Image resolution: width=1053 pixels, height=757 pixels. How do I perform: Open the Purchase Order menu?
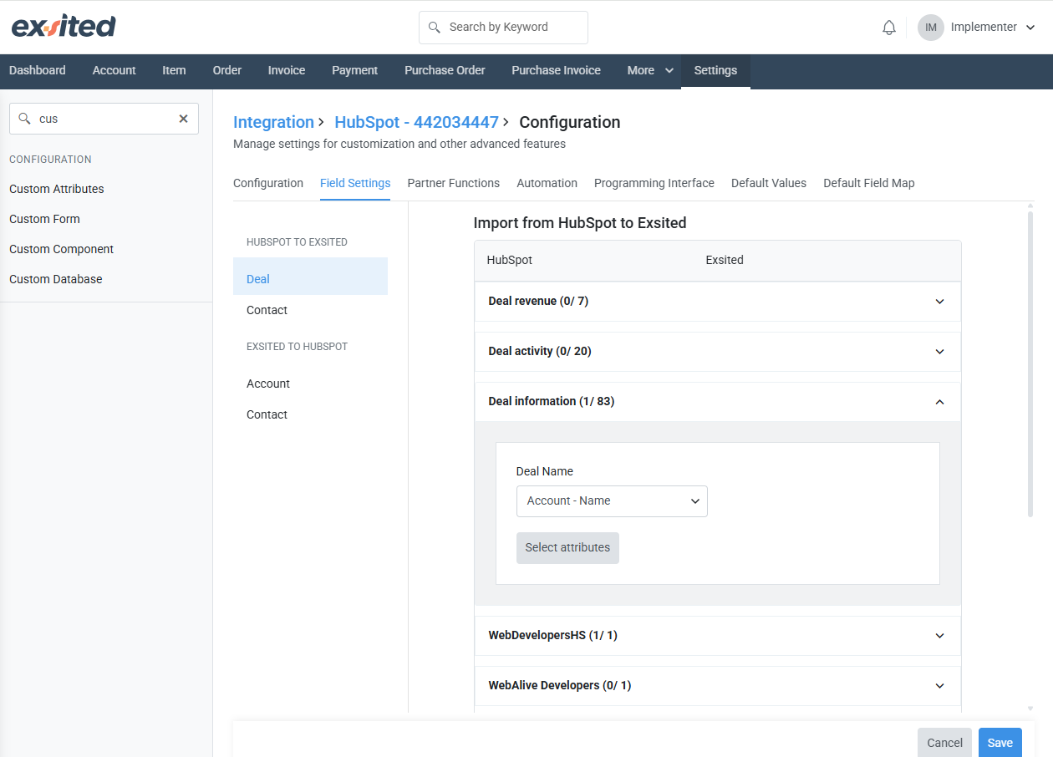445,70
